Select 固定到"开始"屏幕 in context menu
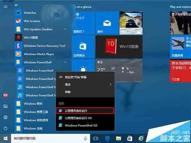Image resolution: width=191 pixels, height=143 pixels. pyautogui.click(x=85, y=77)
